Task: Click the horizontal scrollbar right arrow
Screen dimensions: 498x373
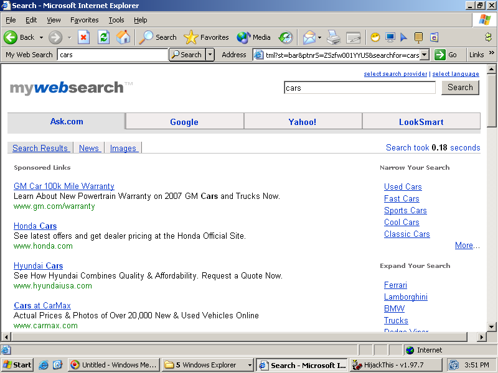Action: [482, 337]
